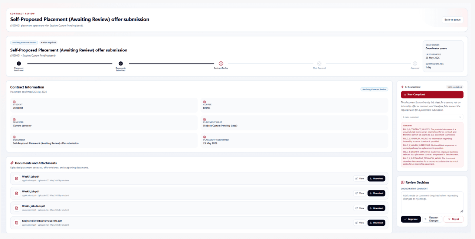Viewport: 475px width, 239px height.
Task: Click the PDF icon for FAQ for Internship
Action: pyautogui.click(x=16, y=223)
